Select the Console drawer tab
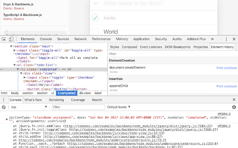Viewport: 238px width, 148px height. click(16, 100)
